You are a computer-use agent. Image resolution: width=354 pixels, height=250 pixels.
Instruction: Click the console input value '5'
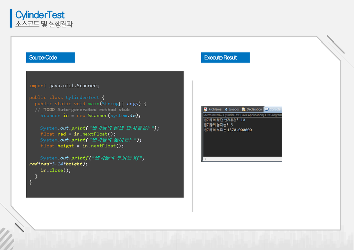tap(232, 125)
